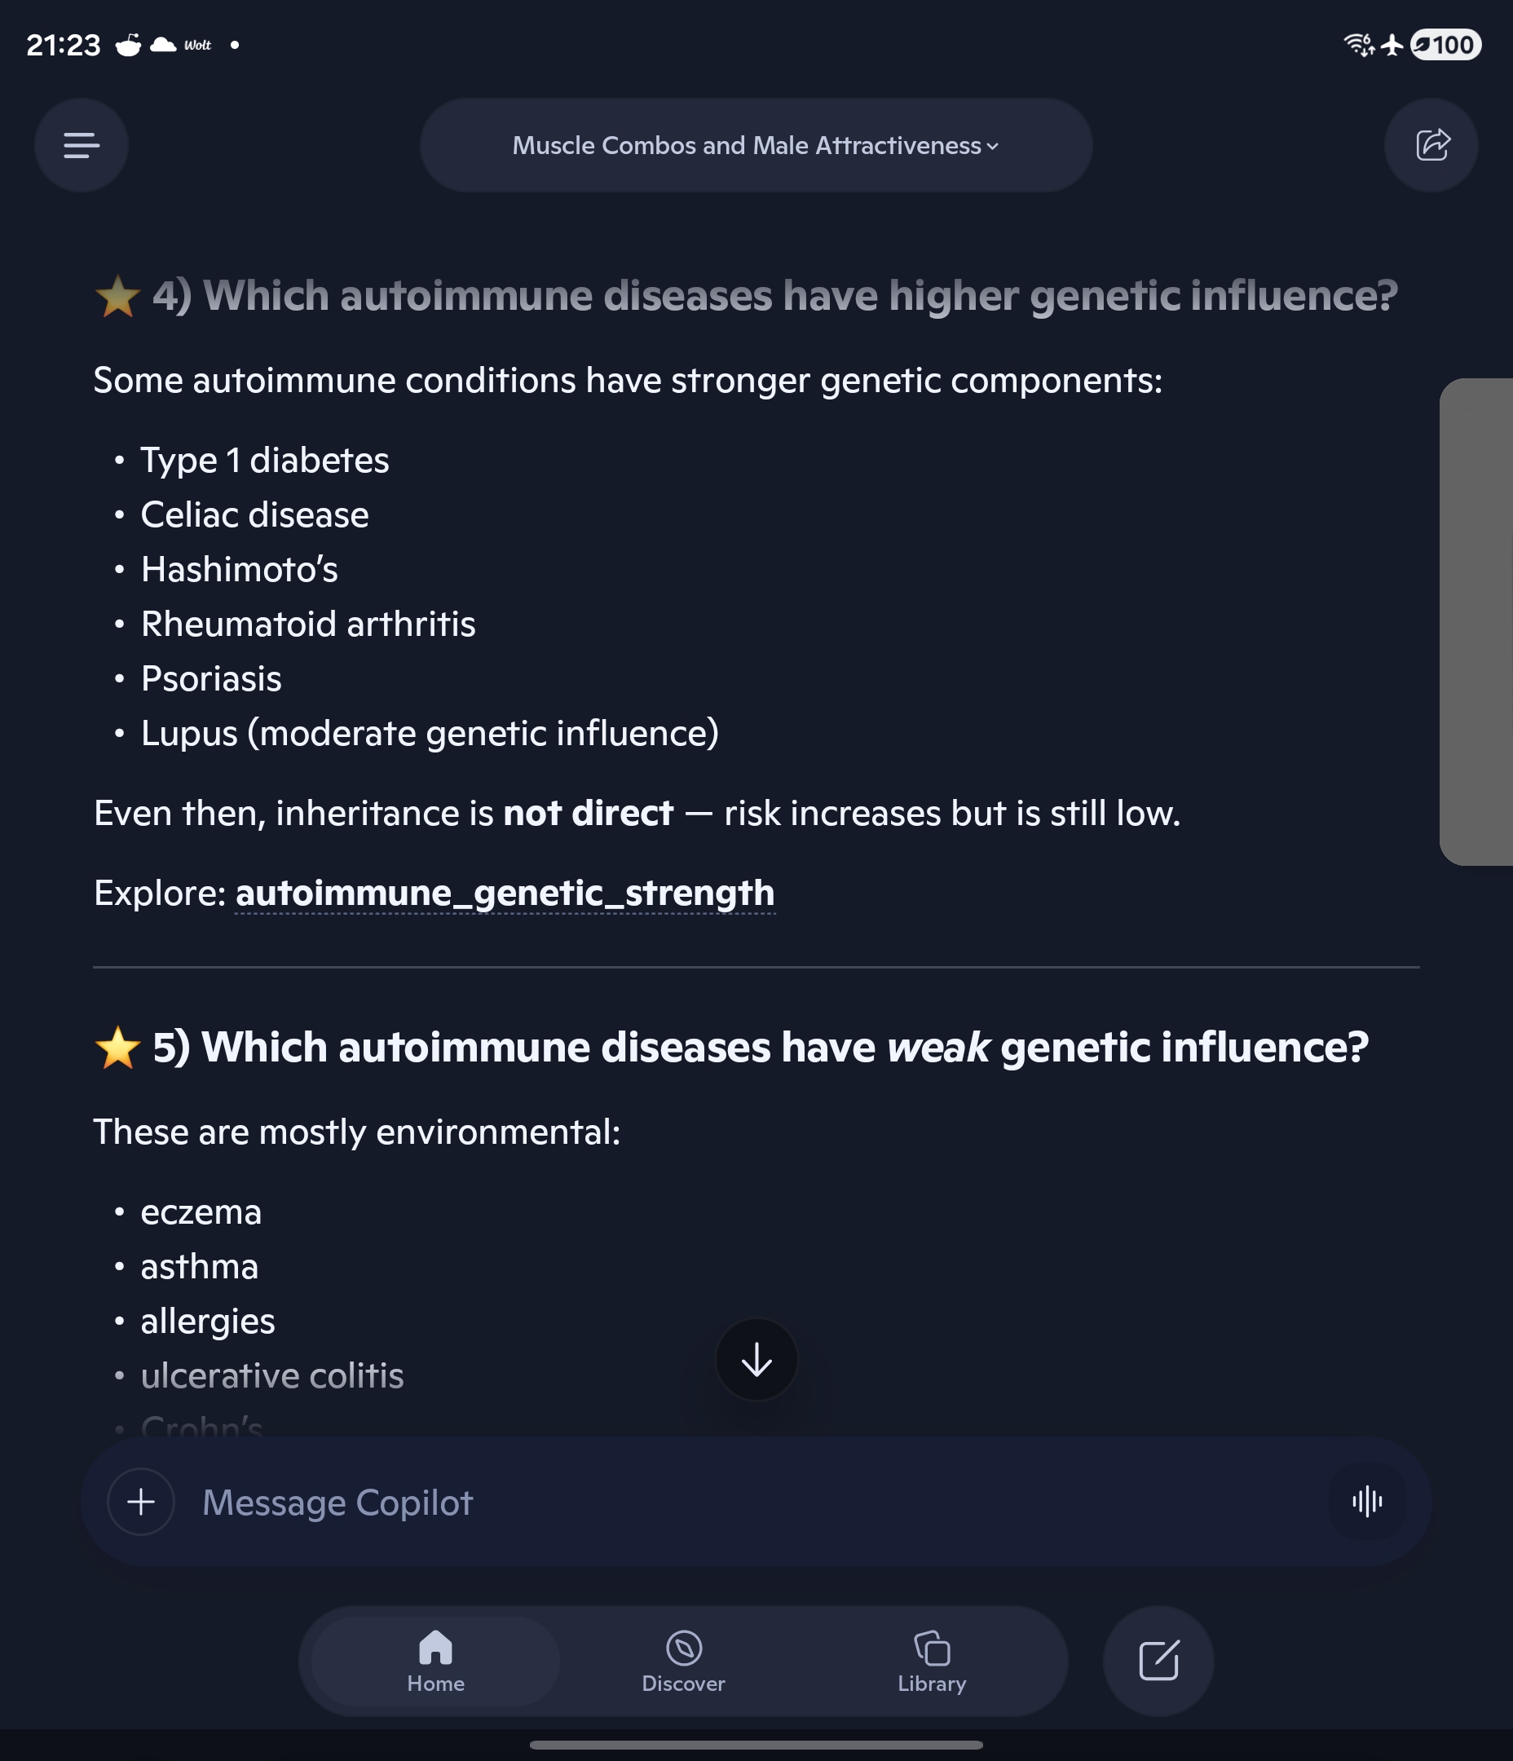This screenshot has height=1761, width=1513.
Task: Tap the Wi-Fi status icon
Action: coord(1359,44)
